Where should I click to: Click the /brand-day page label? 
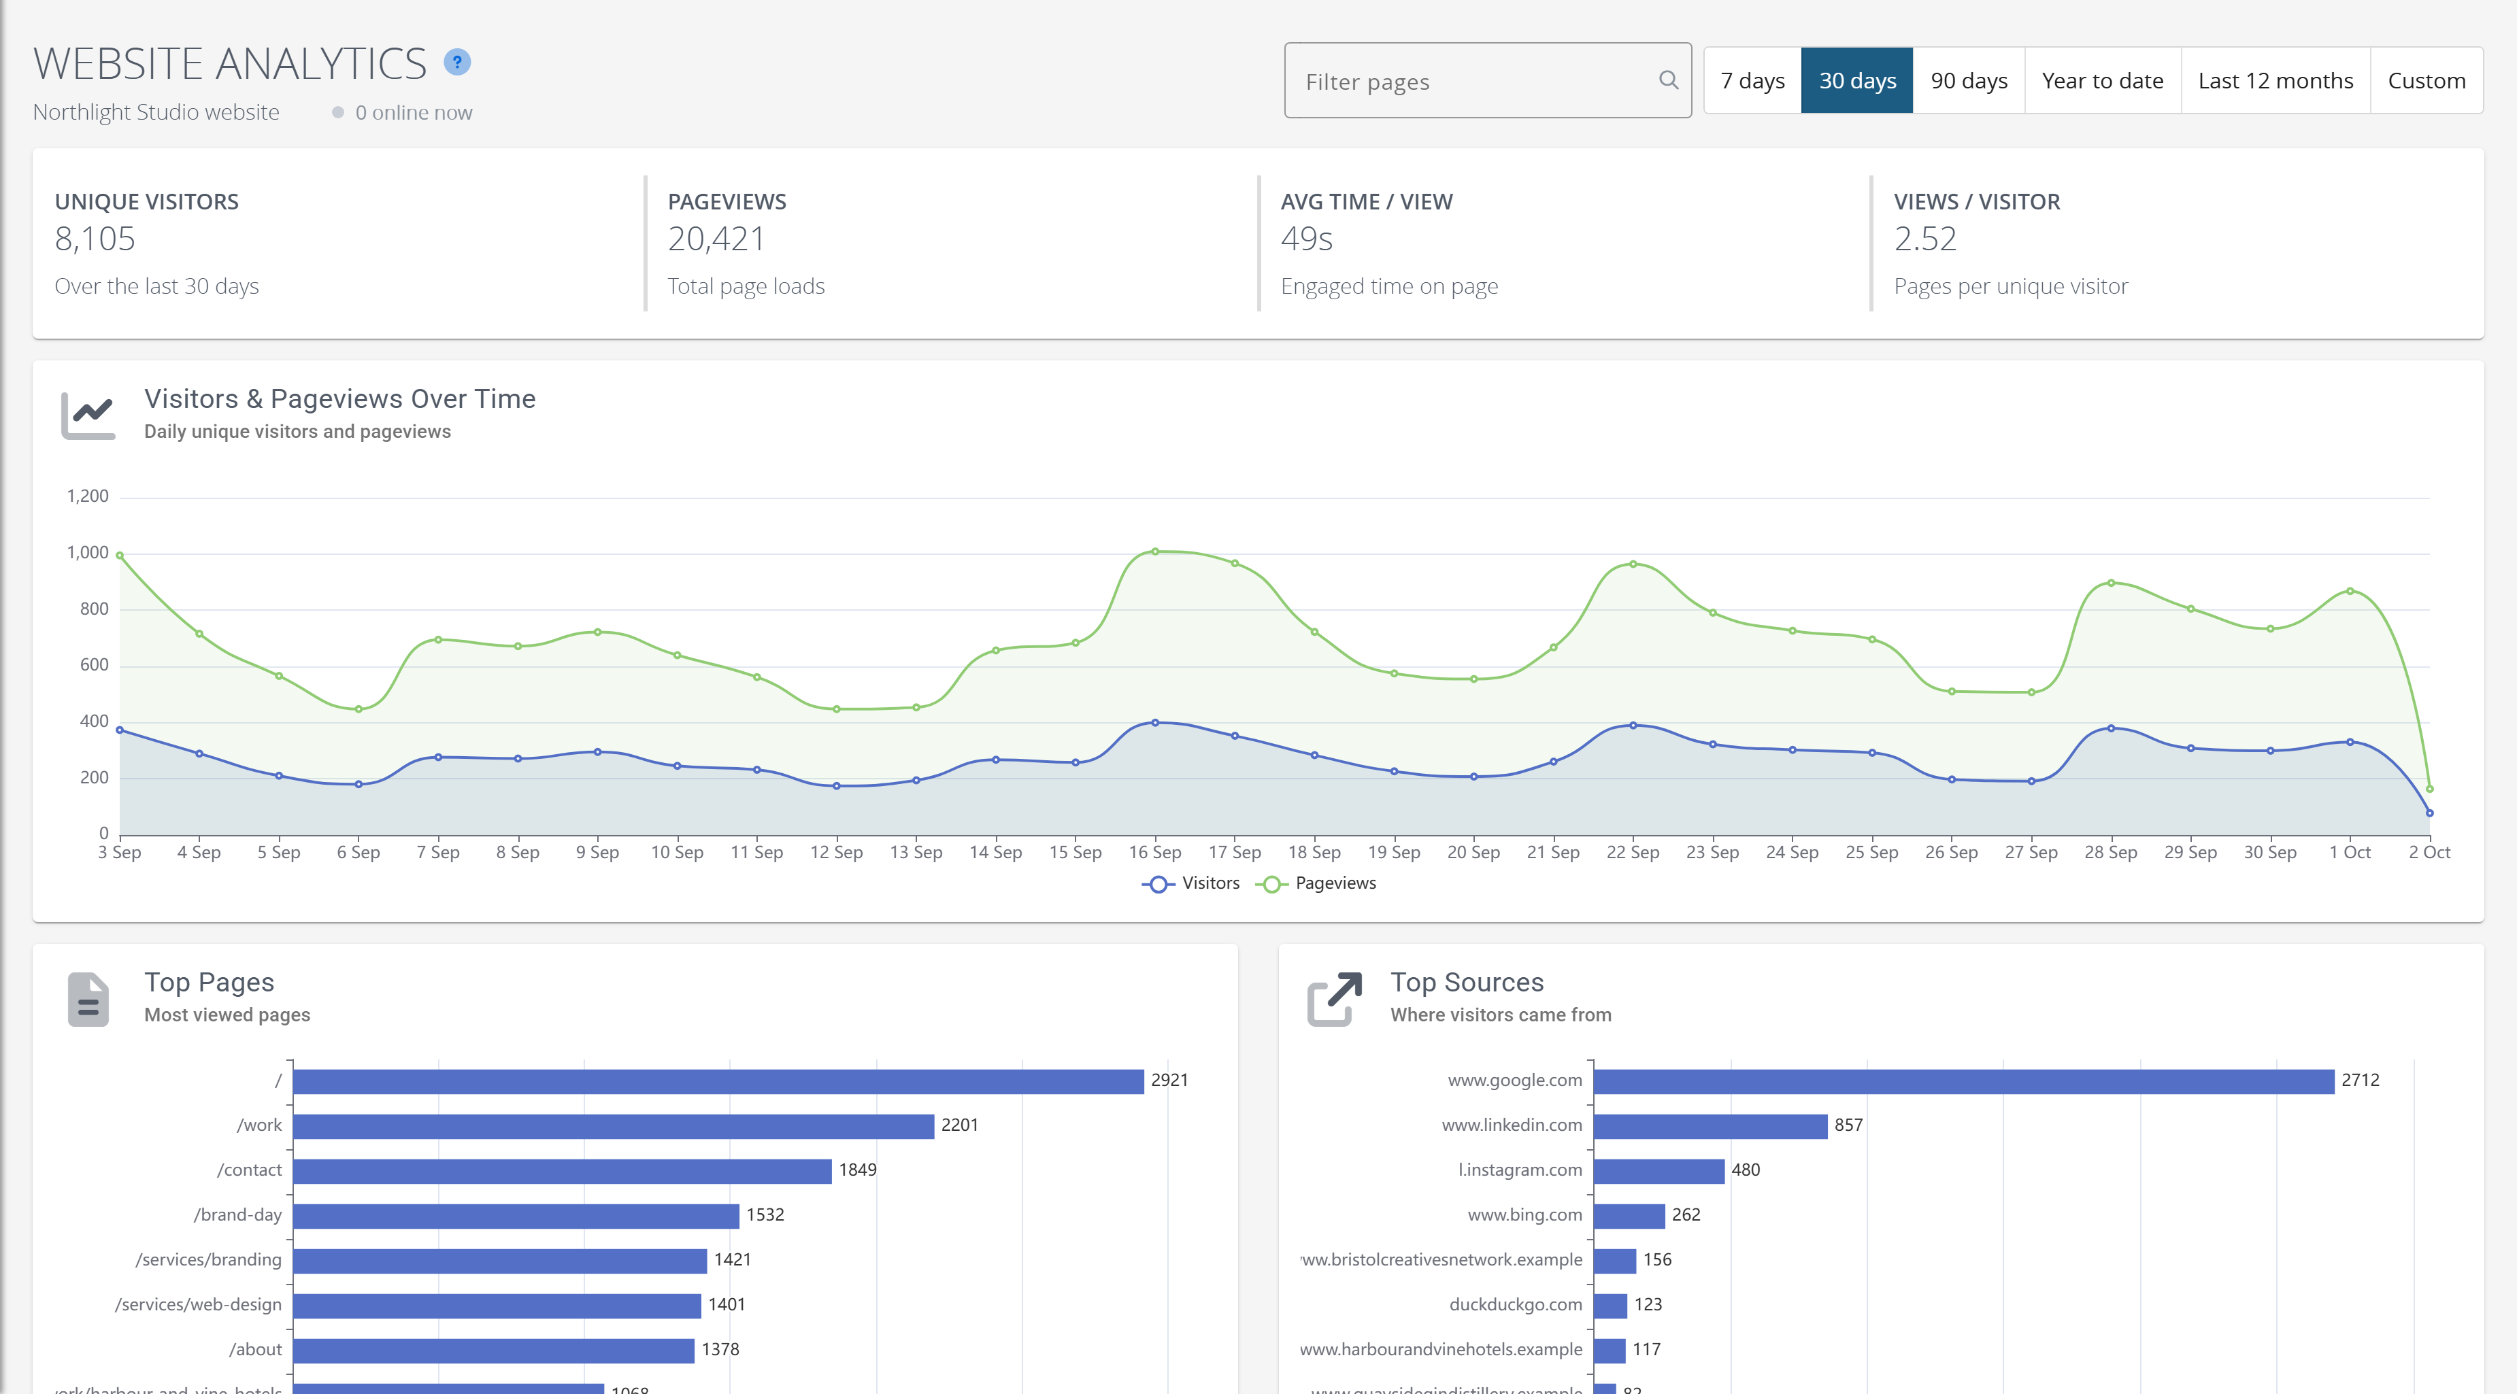click(x=237, y=1215)
